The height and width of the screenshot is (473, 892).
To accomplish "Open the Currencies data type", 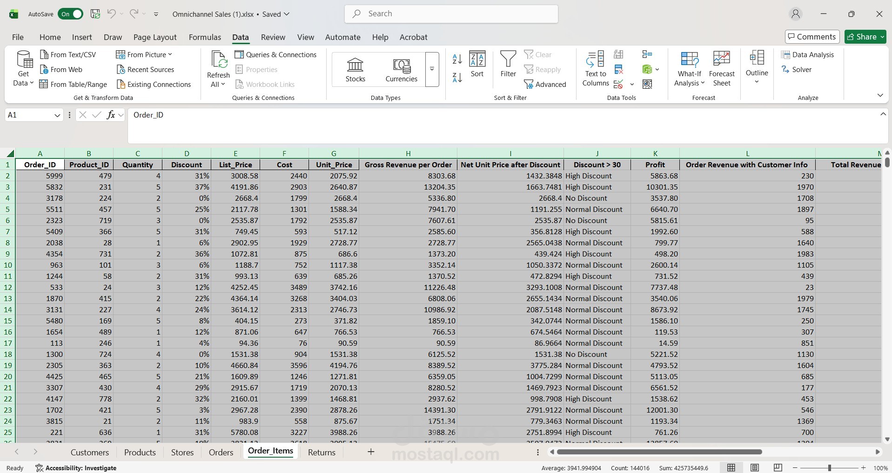I will 401,69.
